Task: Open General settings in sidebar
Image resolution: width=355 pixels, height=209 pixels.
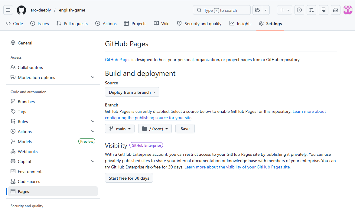Action: point(53,43)
